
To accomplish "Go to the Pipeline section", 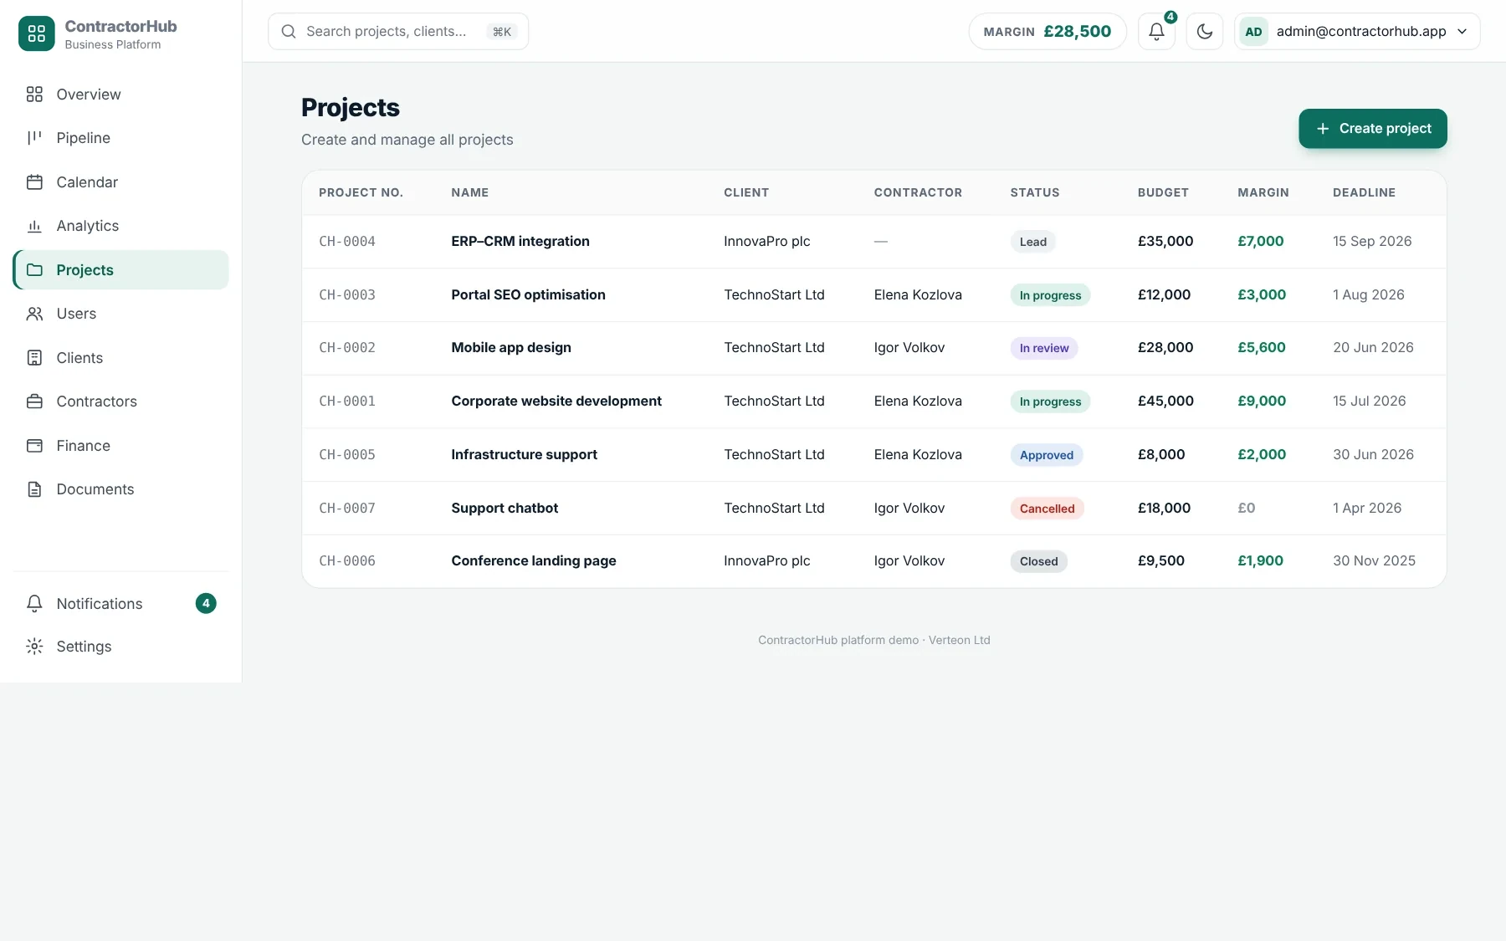I will point(121,138).
